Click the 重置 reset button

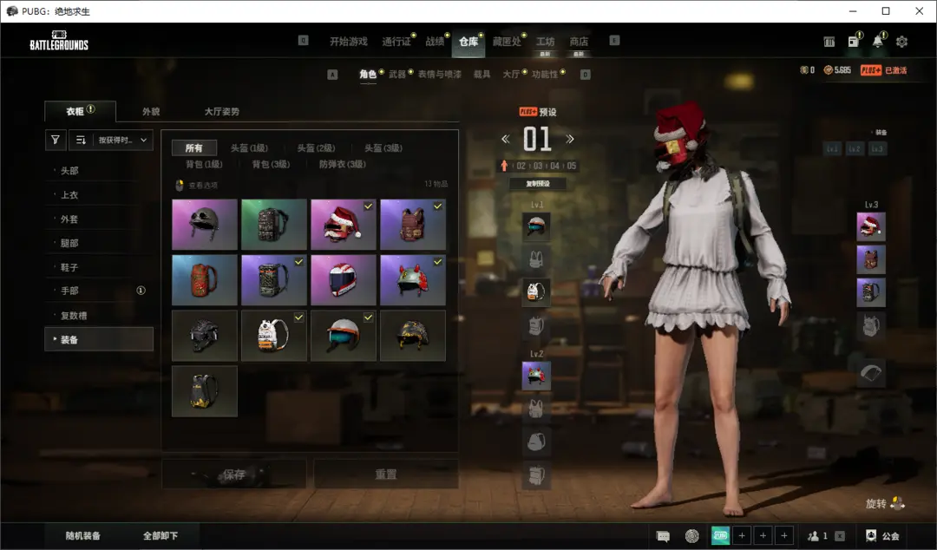tap(385, 474)
